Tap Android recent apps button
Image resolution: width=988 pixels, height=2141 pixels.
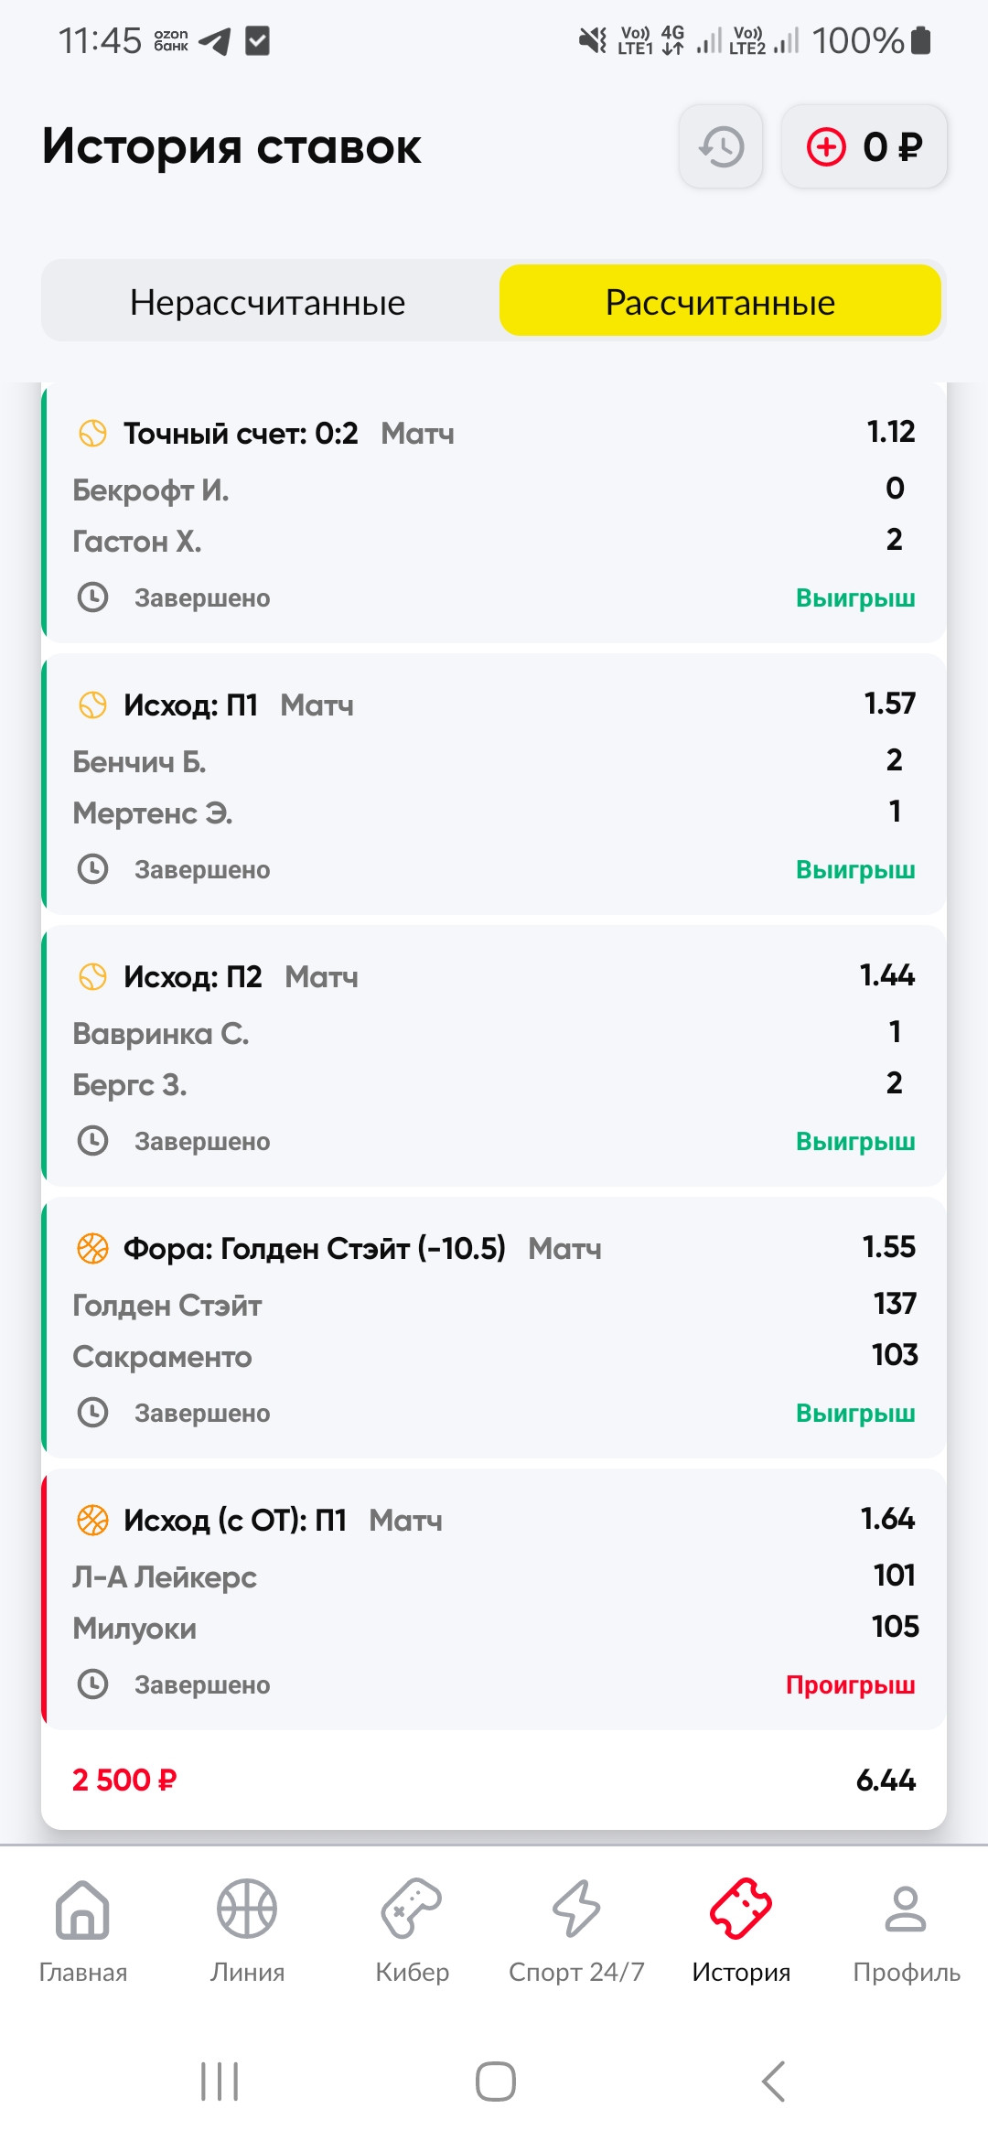pyautogui.click(x=220, y=2082)
